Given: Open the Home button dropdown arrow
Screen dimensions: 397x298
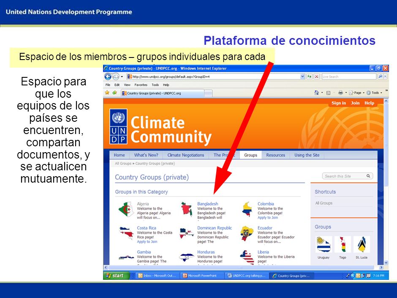Looking at the screenshot, I should pyautogui.click(x=322, y=93).
